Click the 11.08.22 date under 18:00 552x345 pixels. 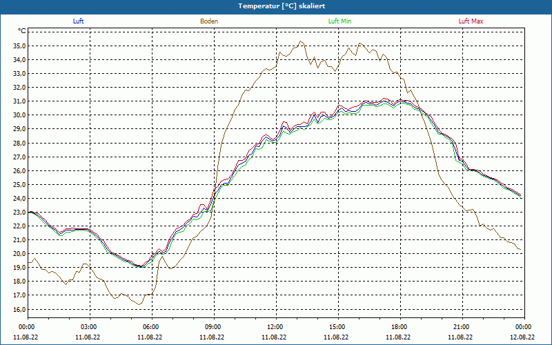(x=398, y=337)
